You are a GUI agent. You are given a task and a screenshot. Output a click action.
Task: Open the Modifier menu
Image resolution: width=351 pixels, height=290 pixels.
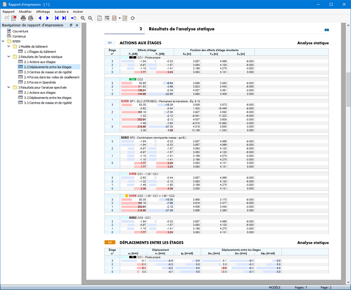pyautogui.click(x=25, y=12)
